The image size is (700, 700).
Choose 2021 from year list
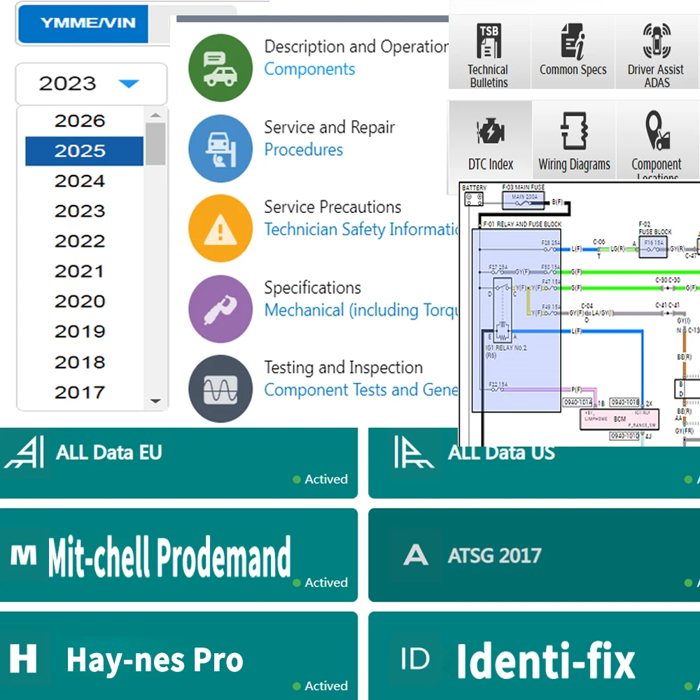coord(80,271)
